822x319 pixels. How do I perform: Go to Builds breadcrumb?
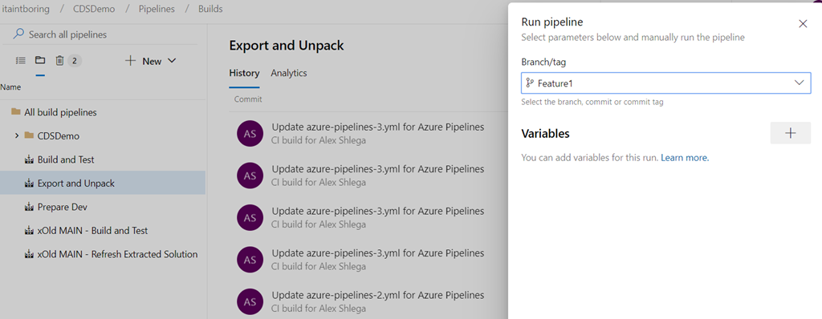point(210,9)
